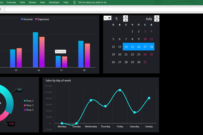Open the Help tab
Image resolution: width=203 pixels, height=135 pixels.
click(66, 2)
